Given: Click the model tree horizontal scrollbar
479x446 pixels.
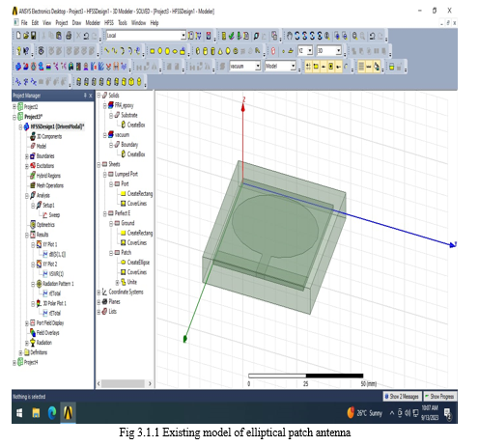Looking at the screenshot, I should [123, 383].
